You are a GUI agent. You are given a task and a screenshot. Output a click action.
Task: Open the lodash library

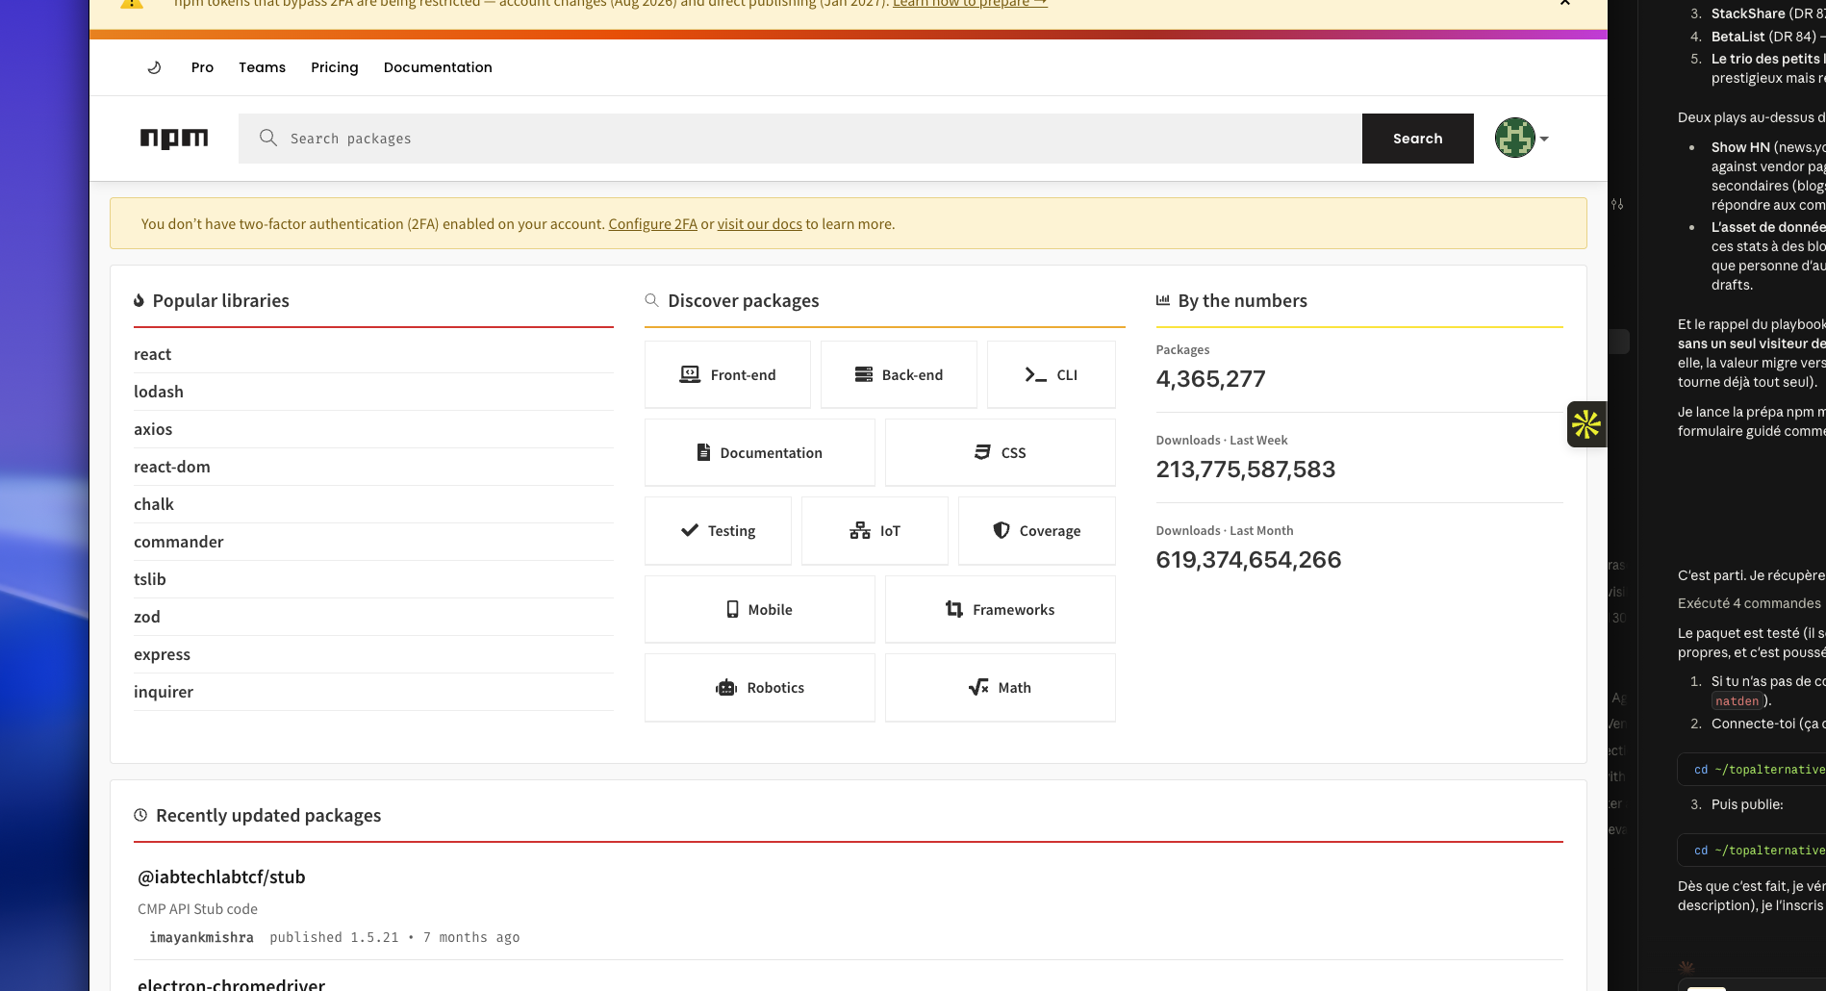coord(159,392)
